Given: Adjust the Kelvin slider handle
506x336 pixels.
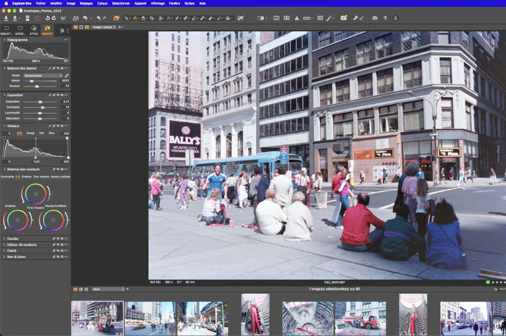Looking at the screenshot, I should [x=32, y=81].
